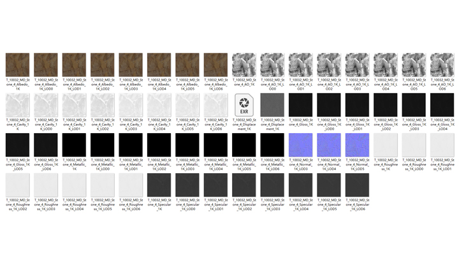Select the Albedo_1K_LOD6 thumbnail

pos(216,64)
